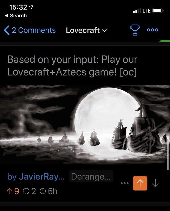
Task: Expand the Lovecraft subreddit dropdown
Action: click(x=87, y=30)
